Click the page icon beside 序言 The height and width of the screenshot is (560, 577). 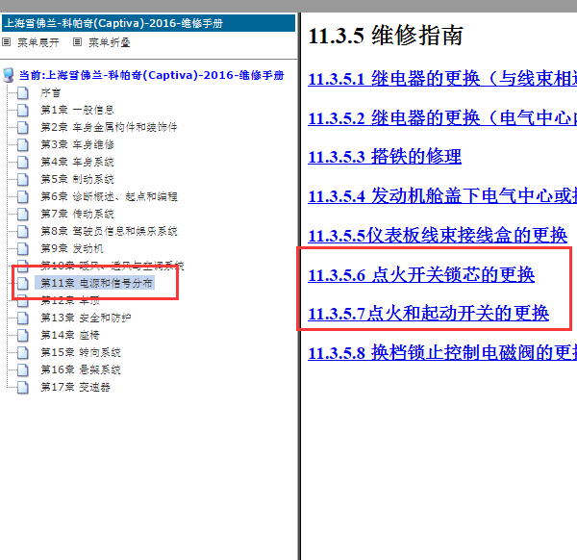(23, 92)
